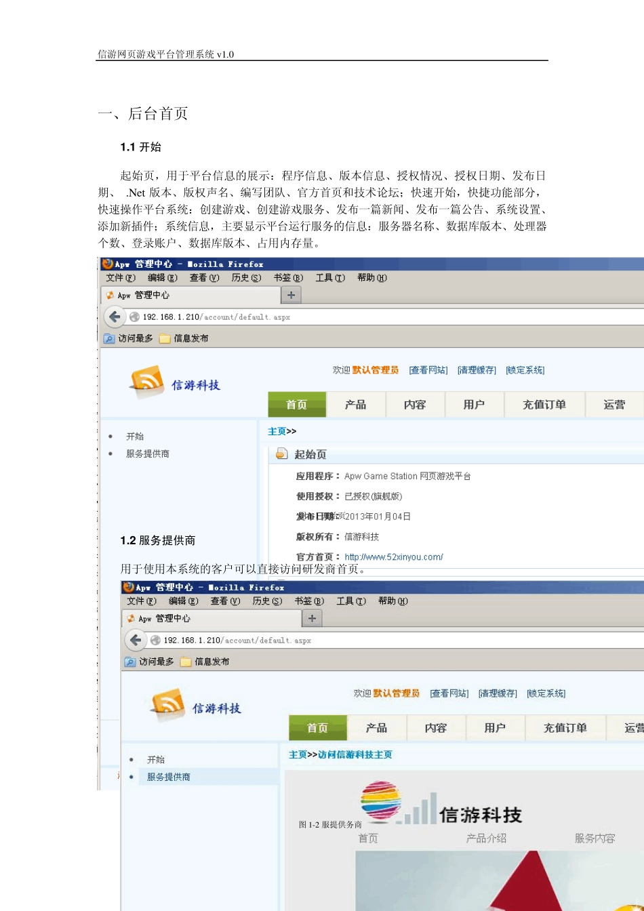Open 工具(T) menu in lower screenshot
644x911 pixels.
coord(351,601)
